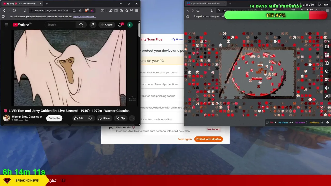Click No Name: 32 player score

point(316,122)
